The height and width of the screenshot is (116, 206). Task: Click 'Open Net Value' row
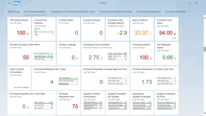(x=44, y=56)
